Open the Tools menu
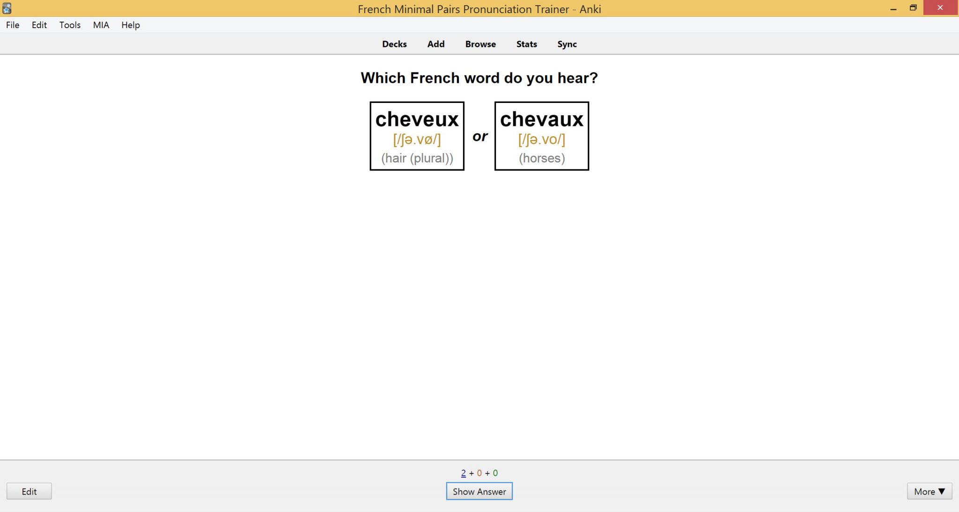 click(x=70, y=25)
